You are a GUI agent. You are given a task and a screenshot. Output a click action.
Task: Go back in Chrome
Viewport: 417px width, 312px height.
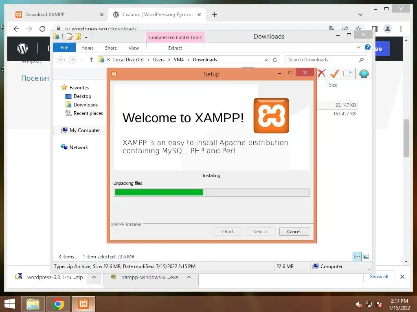click(16, 29)
